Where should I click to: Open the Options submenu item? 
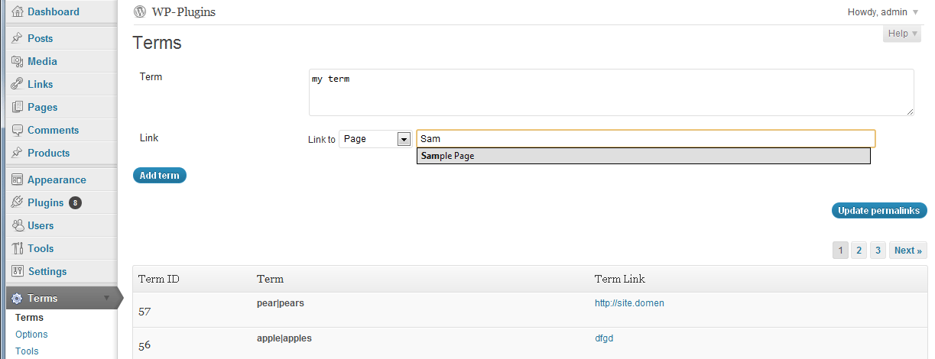[x=31, y=335]
